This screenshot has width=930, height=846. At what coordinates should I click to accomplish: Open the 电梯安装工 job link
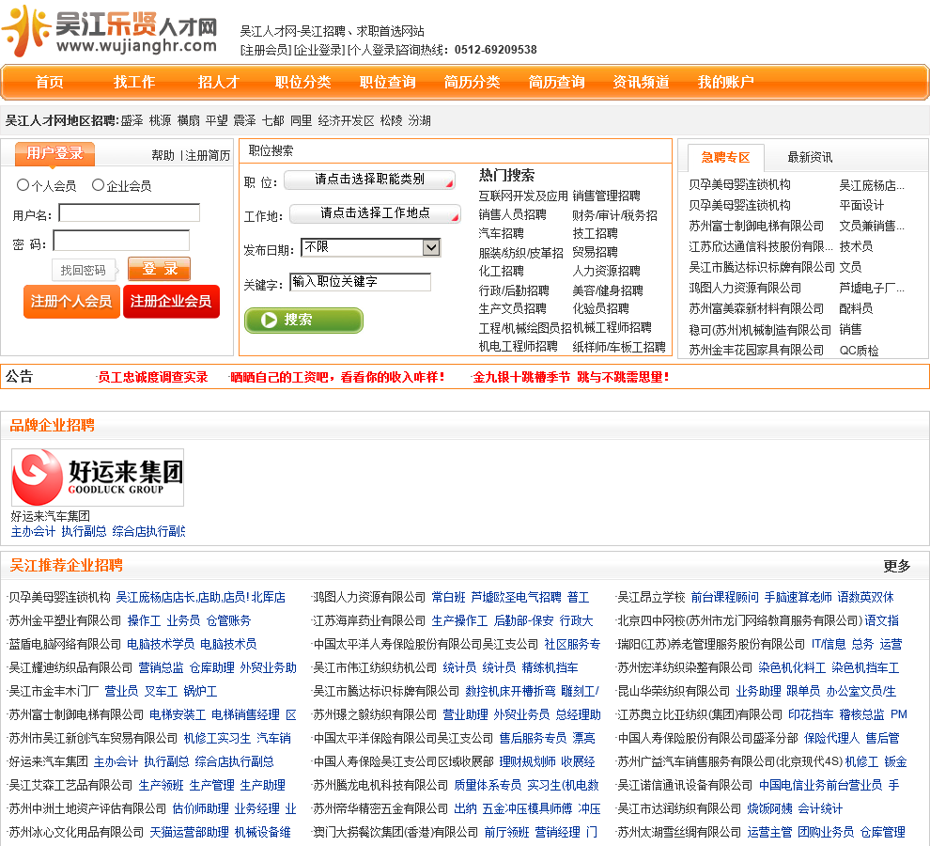[178, 714]
